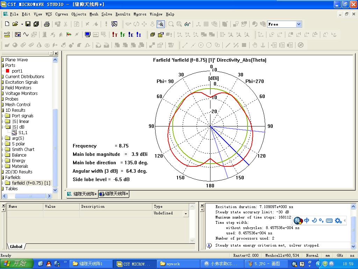Open the IME soft keyboard icon
Screen dimensions: 358x269
[x=329, y=221]
